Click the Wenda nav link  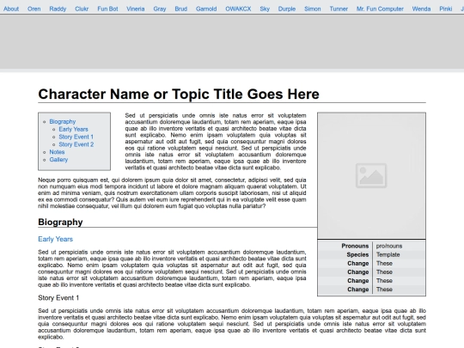point(421,9)
